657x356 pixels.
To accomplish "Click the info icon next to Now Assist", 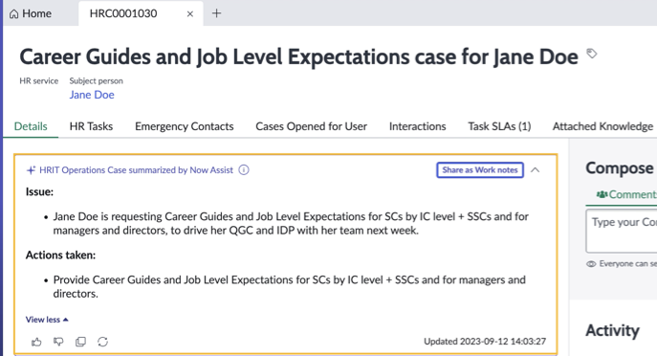I will tap(244, 169).
